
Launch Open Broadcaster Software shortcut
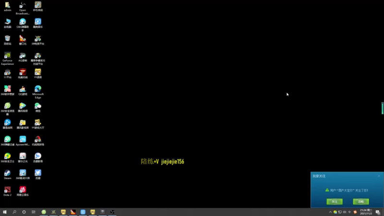[23, 8]
